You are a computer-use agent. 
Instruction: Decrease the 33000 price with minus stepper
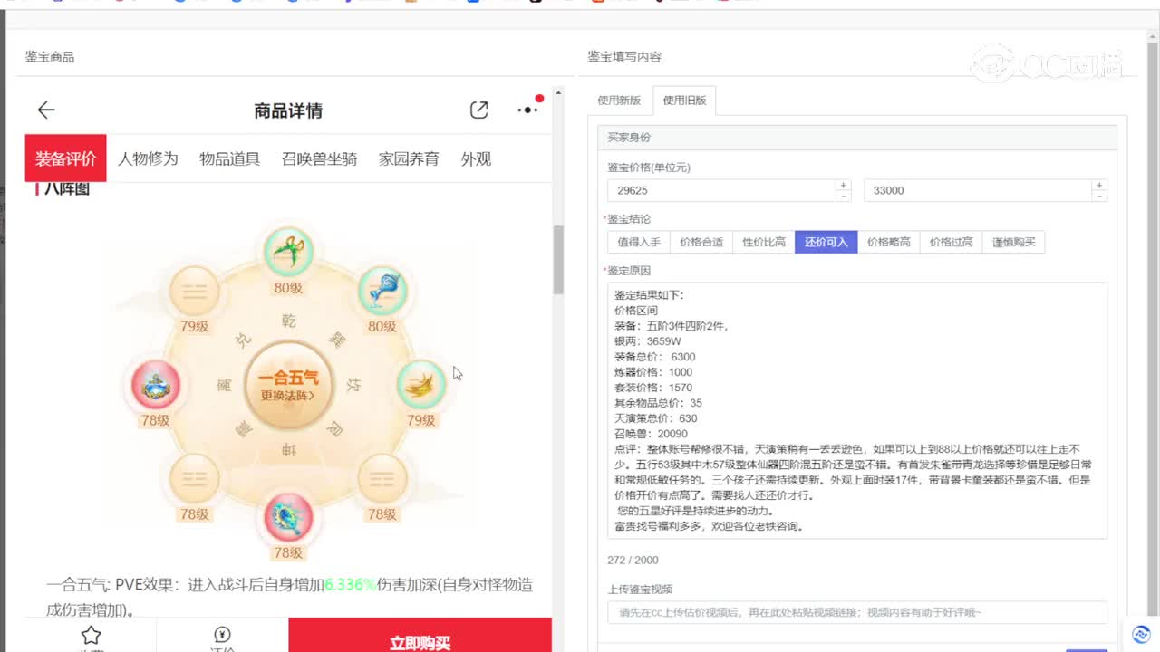(x=1099, y=196)
